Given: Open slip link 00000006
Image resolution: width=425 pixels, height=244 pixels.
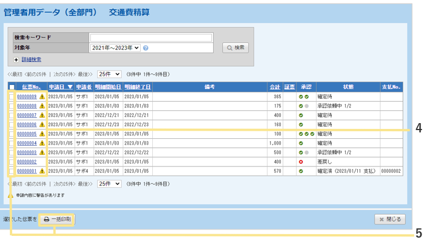Looking at the screenshot, I should coord(27,125).
